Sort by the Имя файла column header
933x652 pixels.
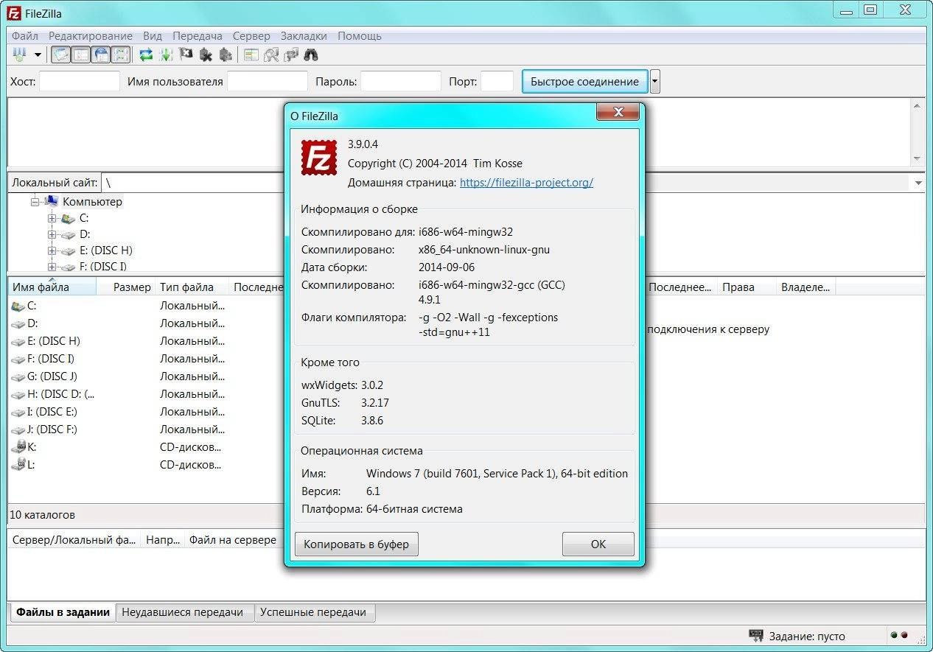pos(52,287)
